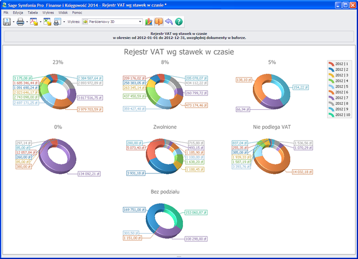Click the 2012 | 10 legend entry
The width and height of the screenshot is (358, 259).
click(341, 115)
